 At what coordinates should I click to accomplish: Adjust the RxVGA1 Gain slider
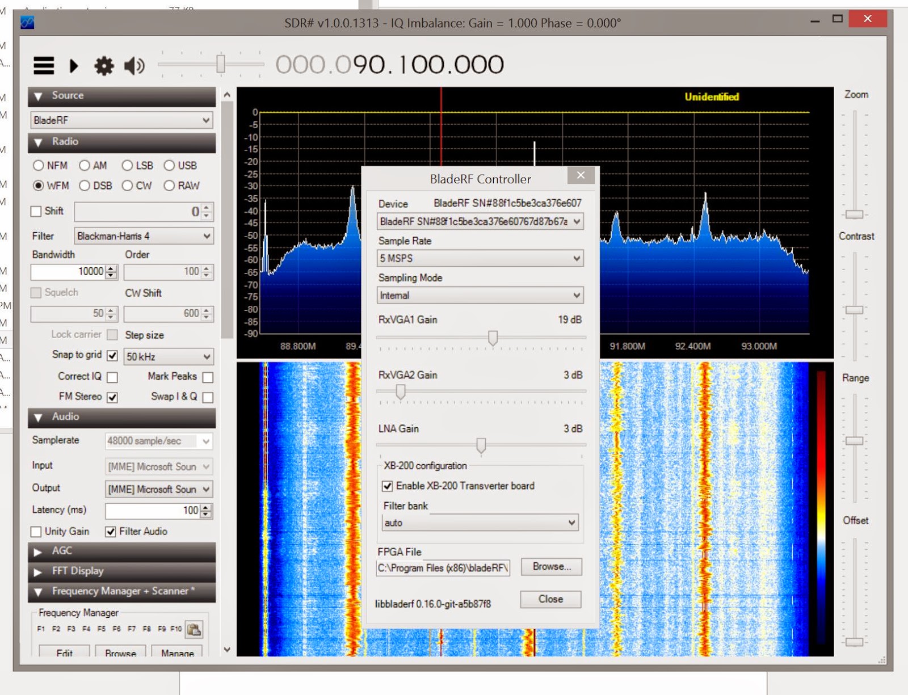click(492, 338)
